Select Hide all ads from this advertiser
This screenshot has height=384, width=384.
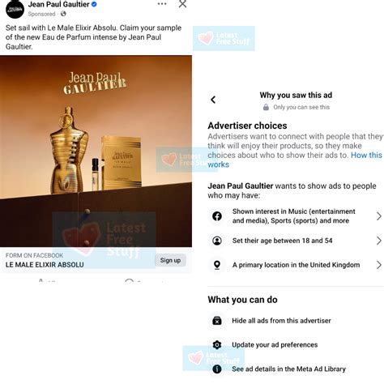tap(281, 321)
